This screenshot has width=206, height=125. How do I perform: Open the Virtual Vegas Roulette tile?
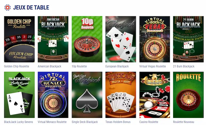(154, 39)
